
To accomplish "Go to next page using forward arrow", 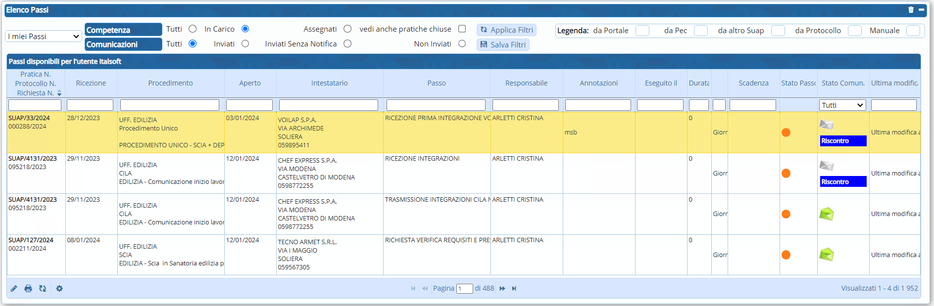I will tap(502, 289).
